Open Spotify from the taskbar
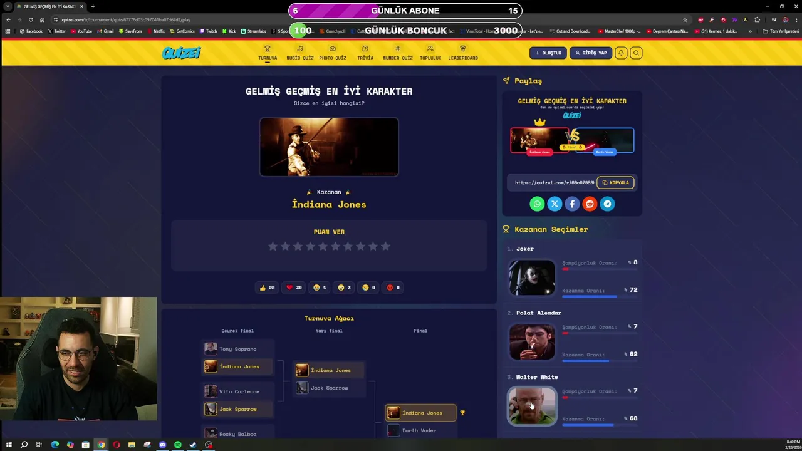Image resolution: width=802 pixels, height=451 pixels. click(x=178, y=445)
